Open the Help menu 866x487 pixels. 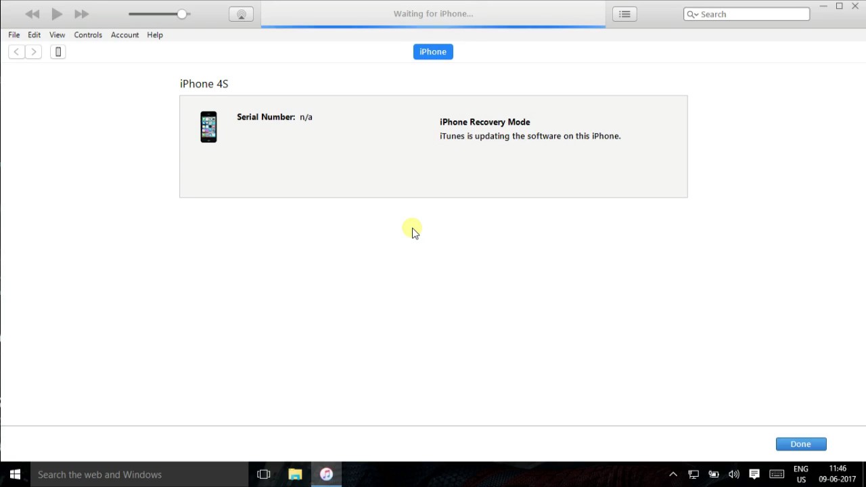[155, 35]
